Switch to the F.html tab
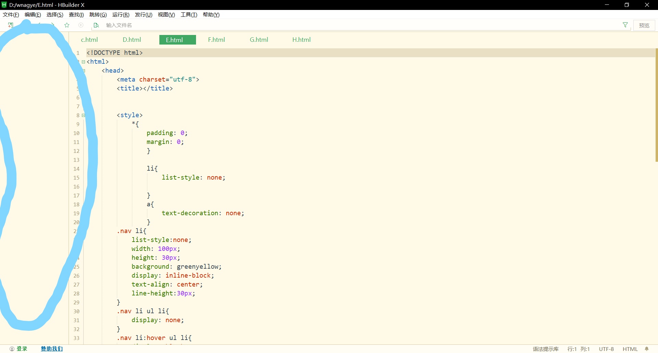658x353 pixels. 217,40
